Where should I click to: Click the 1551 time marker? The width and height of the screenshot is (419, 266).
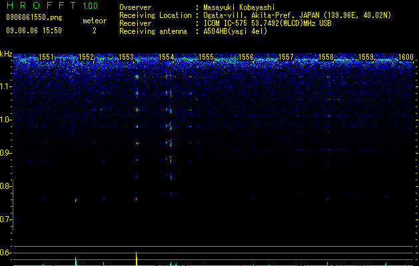click(x=46, y=57)
